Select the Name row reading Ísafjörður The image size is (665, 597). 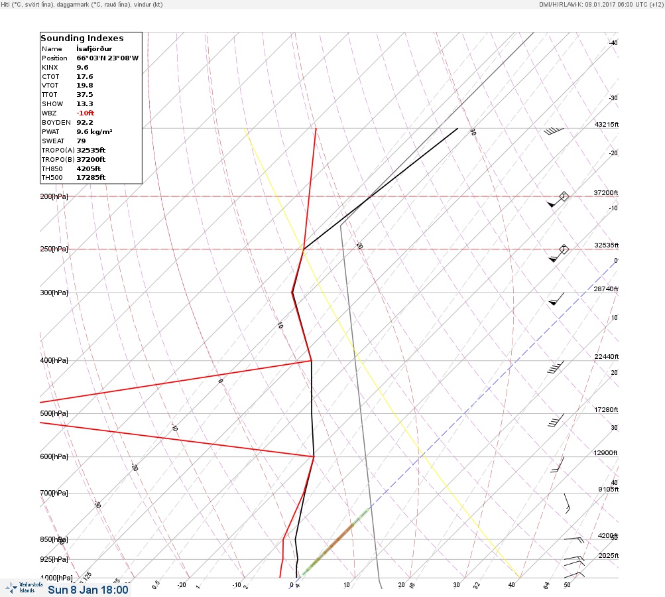pos(77,49)
